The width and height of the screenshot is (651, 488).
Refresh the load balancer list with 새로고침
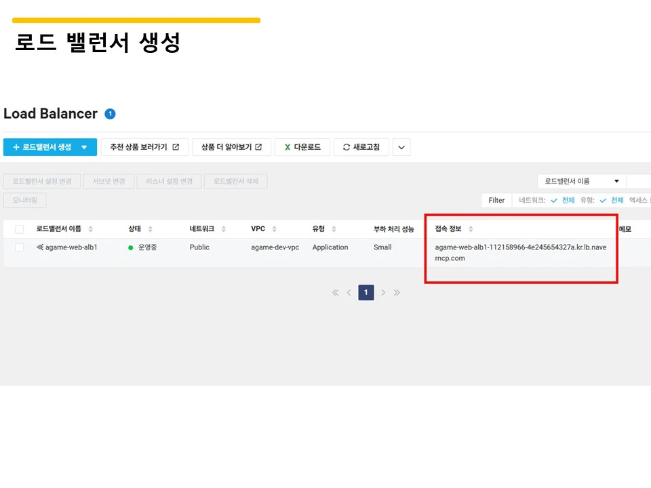pyautogui.click(x=361, y=147)
